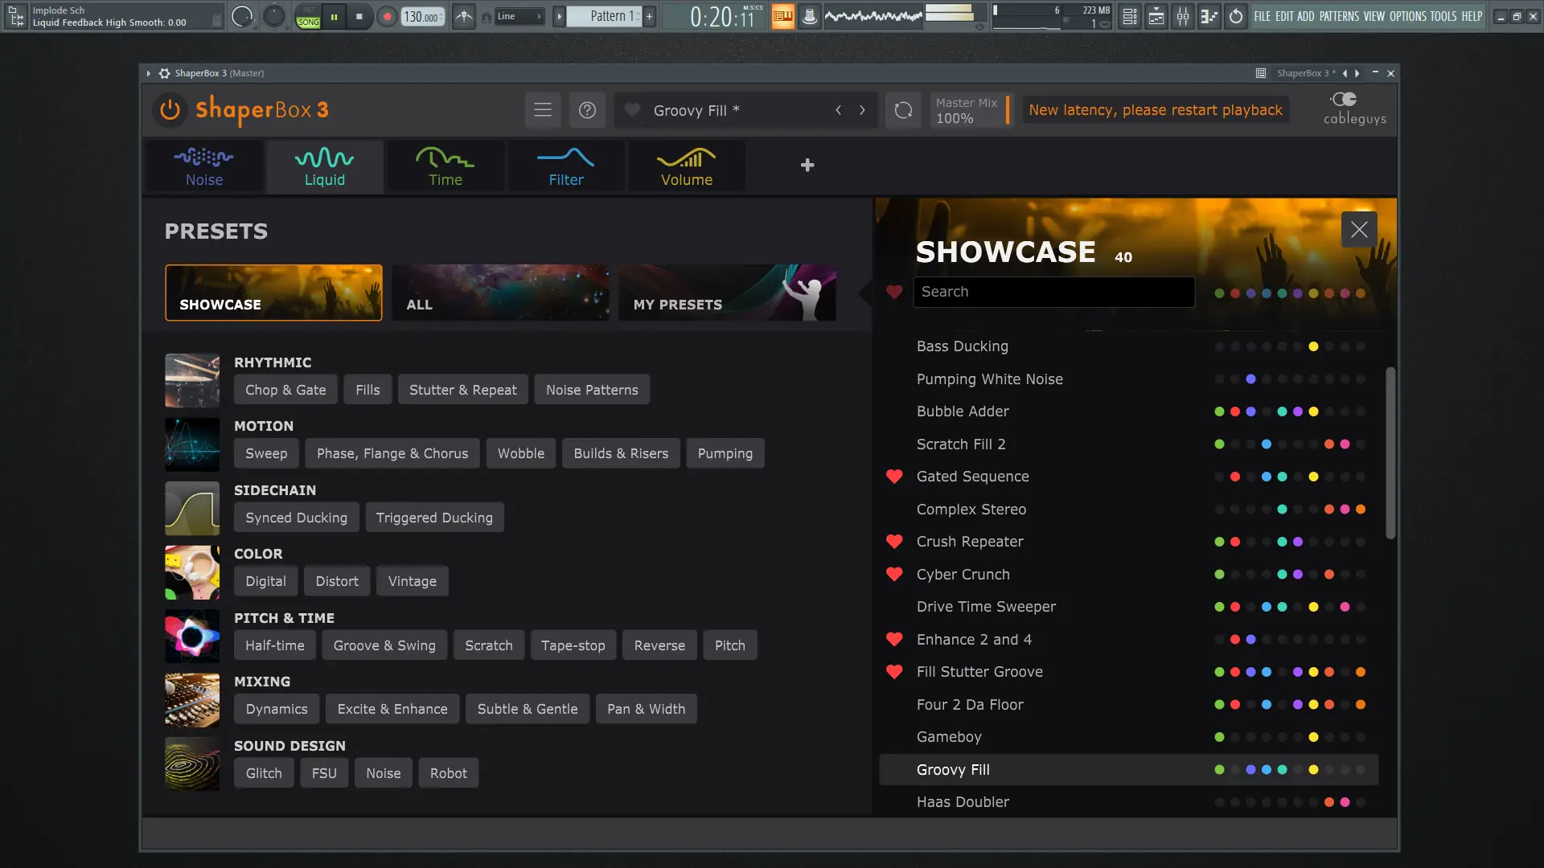Viewport: 1544px width, 868px height.
Task: Click the next-preset arrow in ShaperBox
Action: (x=863, y=110)
